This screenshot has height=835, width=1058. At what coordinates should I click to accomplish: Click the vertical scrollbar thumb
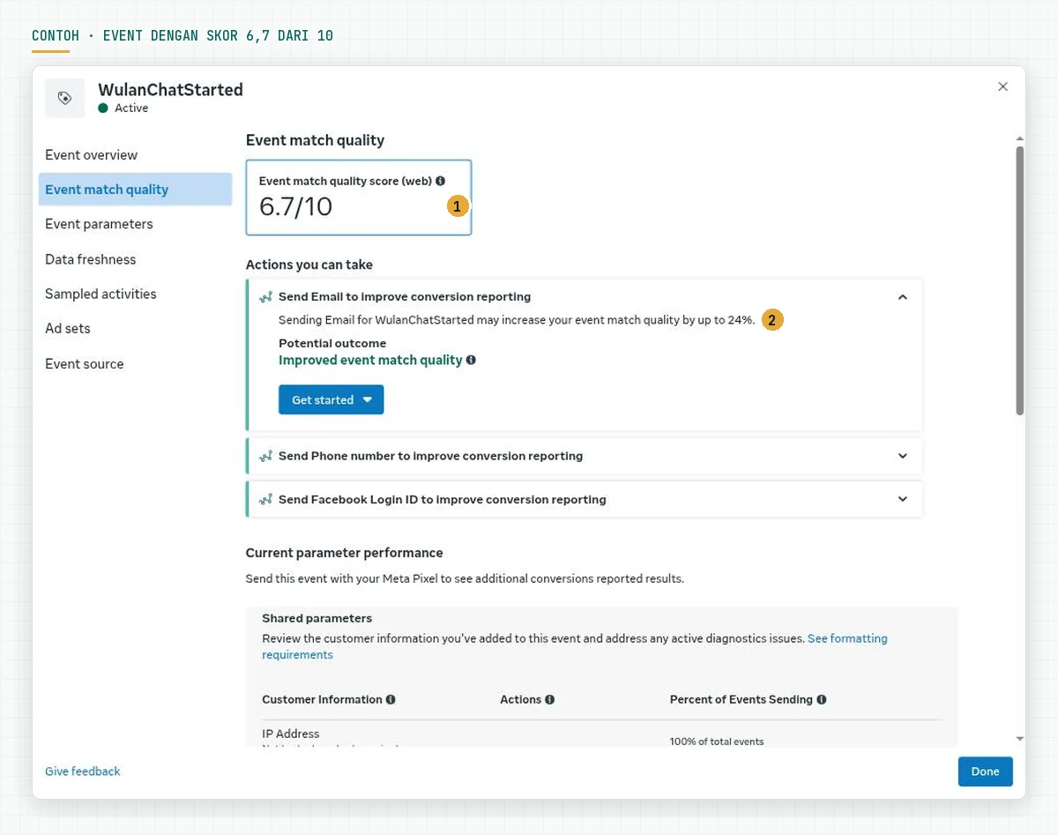1019,280
